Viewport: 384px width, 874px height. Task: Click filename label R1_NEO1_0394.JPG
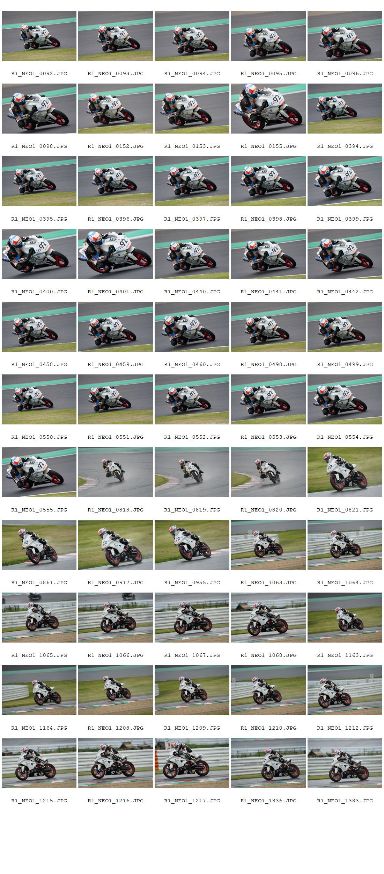(345, 146)
